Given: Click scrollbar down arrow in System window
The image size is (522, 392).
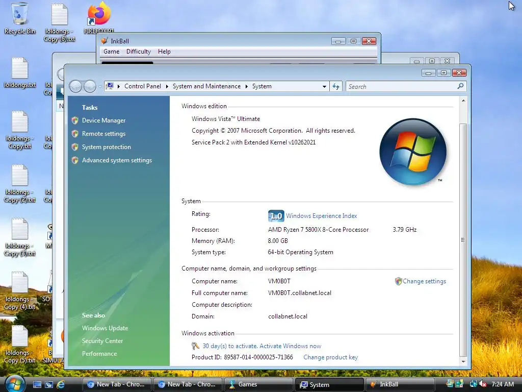Looking at the screenshot, I should (x=463, y=361).
